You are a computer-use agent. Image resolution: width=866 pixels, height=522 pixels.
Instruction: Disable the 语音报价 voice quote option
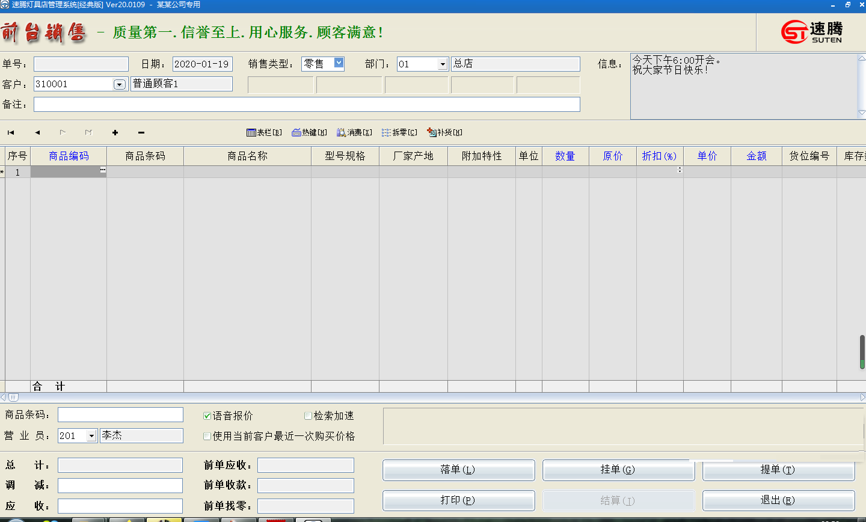pyautogui.click(x=207, y=415)
